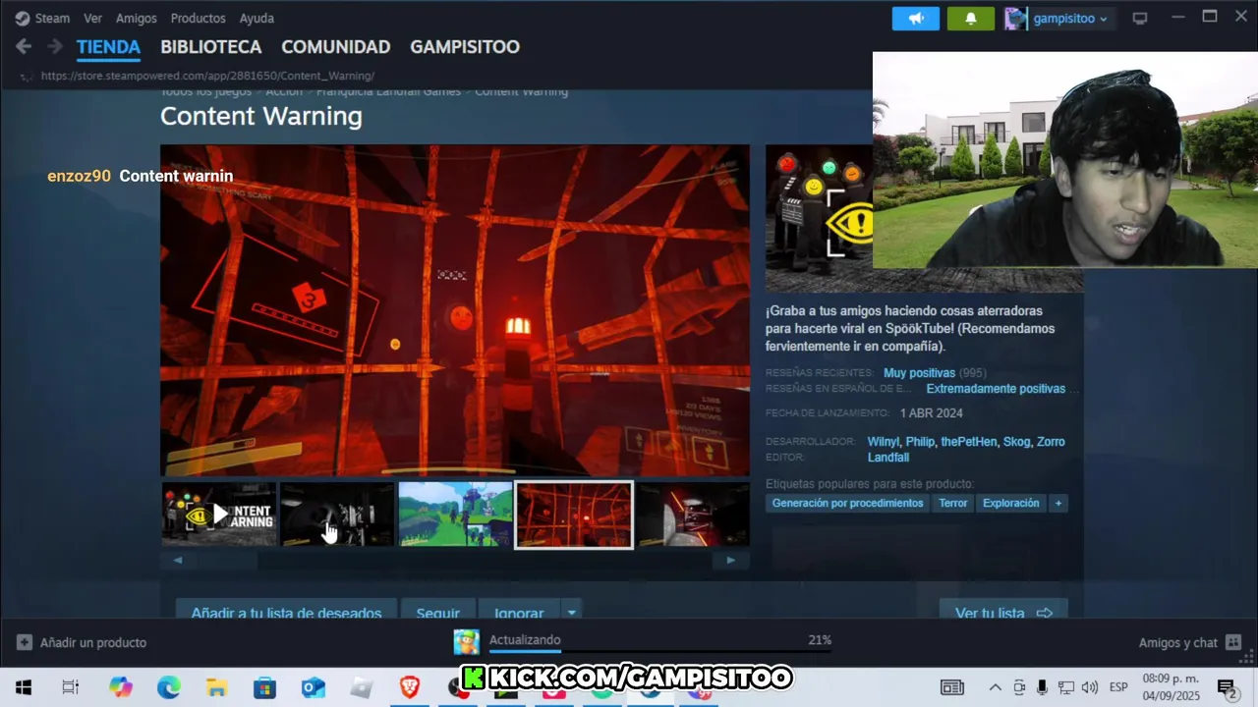Open the Ayuda menu
Image resolution: width=1258 pixels, height=707 pixels.
point(257,18)
